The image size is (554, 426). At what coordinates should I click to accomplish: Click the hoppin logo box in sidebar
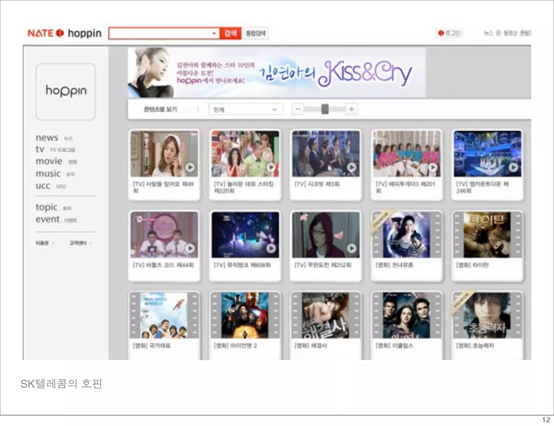point(66,91)
